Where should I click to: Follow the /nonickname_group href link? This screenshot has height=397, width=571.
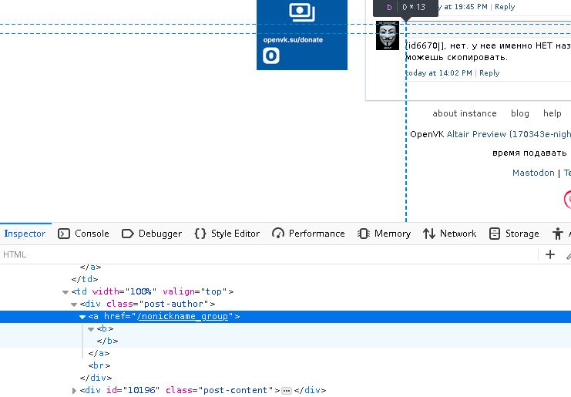coord(183,317)
